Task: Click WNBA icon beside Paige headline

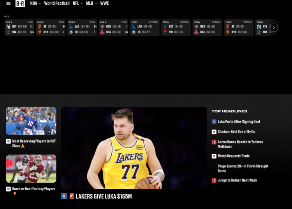Action: [214, 166]
